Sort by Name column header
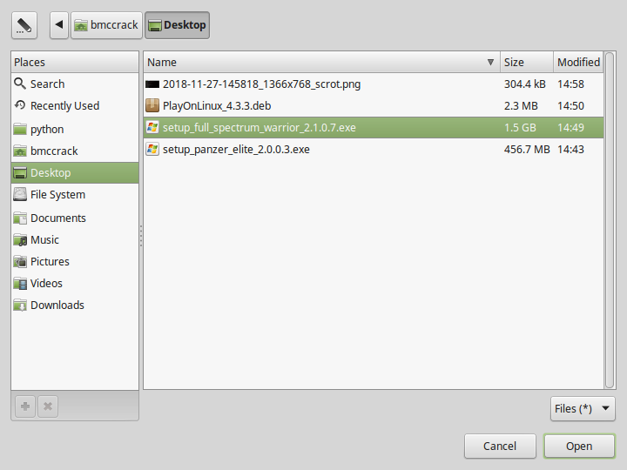Screen dimensions: 627x470 click(x=322, y=62)
